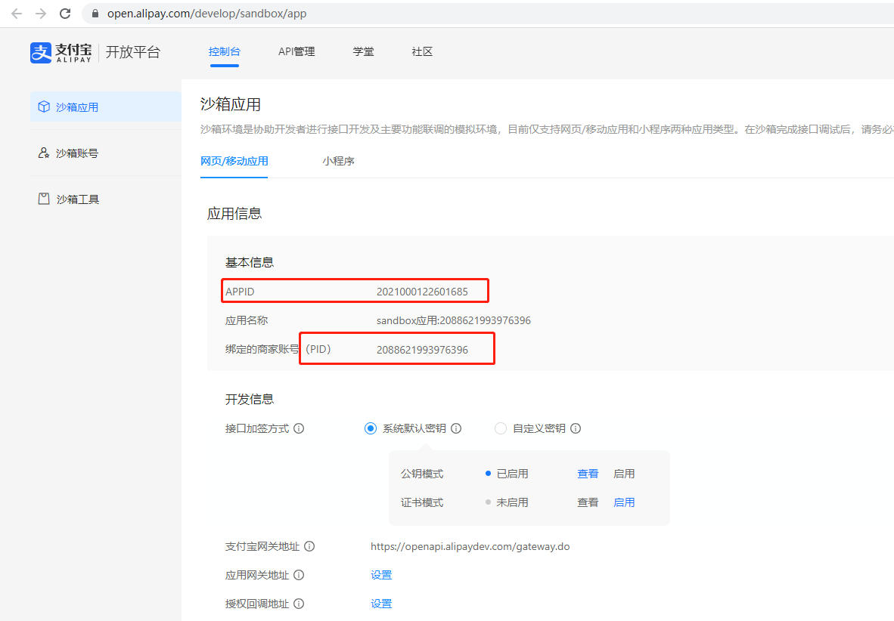Click the 沙箱应用 cube icon
894x621 pixels.
click(x=44, y=107)
